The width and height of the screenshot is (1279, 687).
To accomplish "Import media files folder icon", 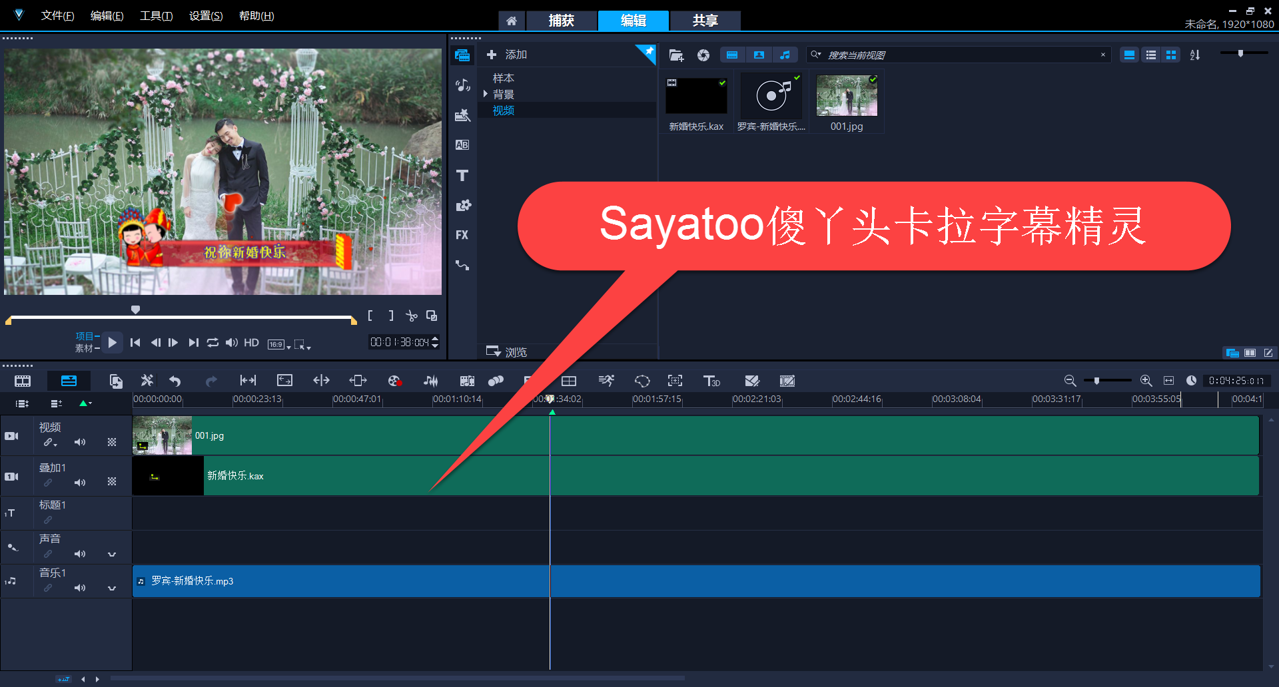I will [676, 55].
